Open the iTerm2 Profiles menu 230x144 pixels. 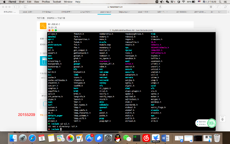click(46, 2)
